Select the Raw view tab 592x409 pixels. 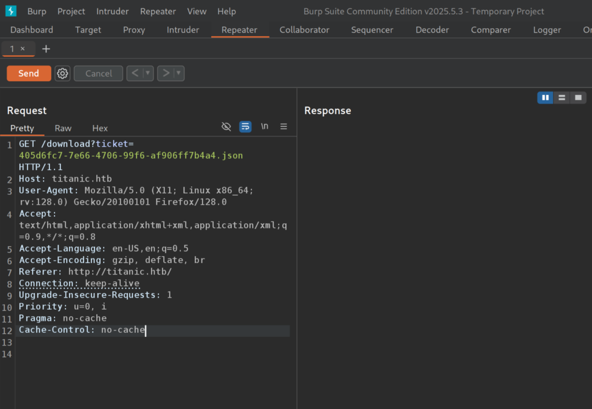(x=63, y=128)
